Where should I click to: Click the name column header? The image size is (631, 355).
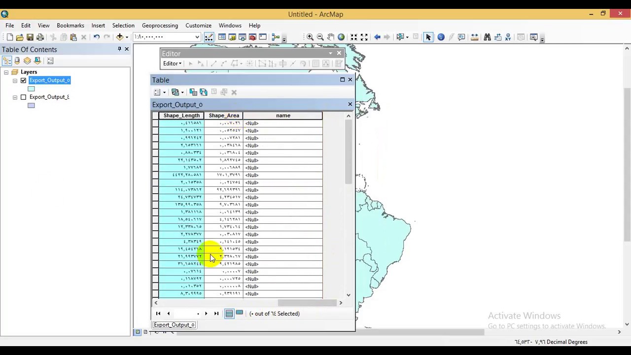click(283, 115)
